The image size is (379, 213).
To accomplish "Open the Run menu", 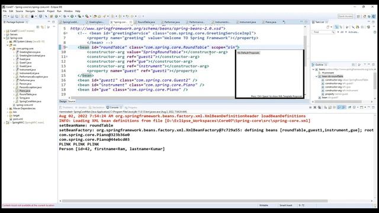I will click(59, 11).
